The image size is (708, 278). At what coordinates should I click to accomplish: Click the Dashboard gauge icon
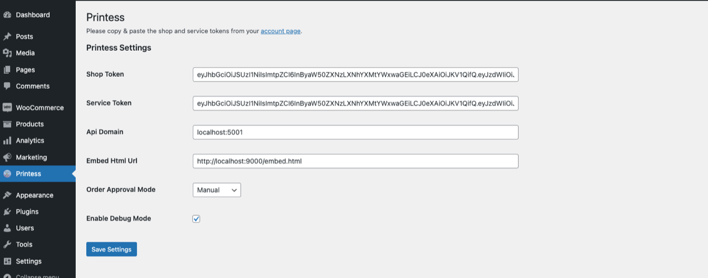tap(7, 15)
